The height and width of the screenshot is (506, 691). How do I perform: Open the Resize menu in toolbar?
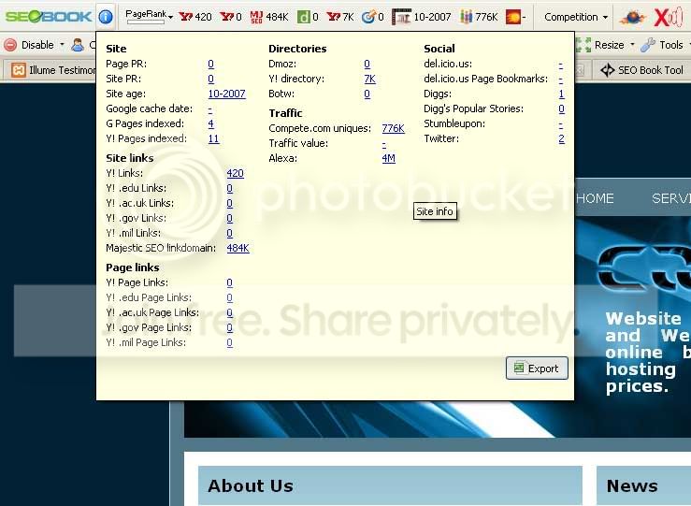614,45
